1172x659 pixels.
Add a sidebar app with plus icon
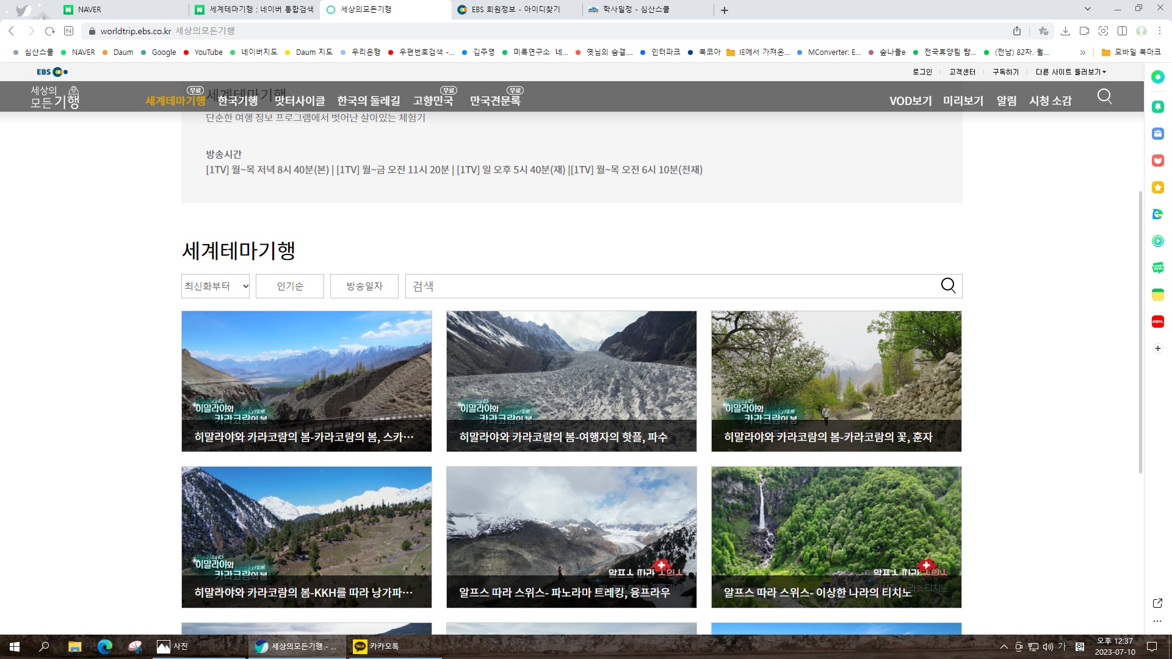[1157, 348]
